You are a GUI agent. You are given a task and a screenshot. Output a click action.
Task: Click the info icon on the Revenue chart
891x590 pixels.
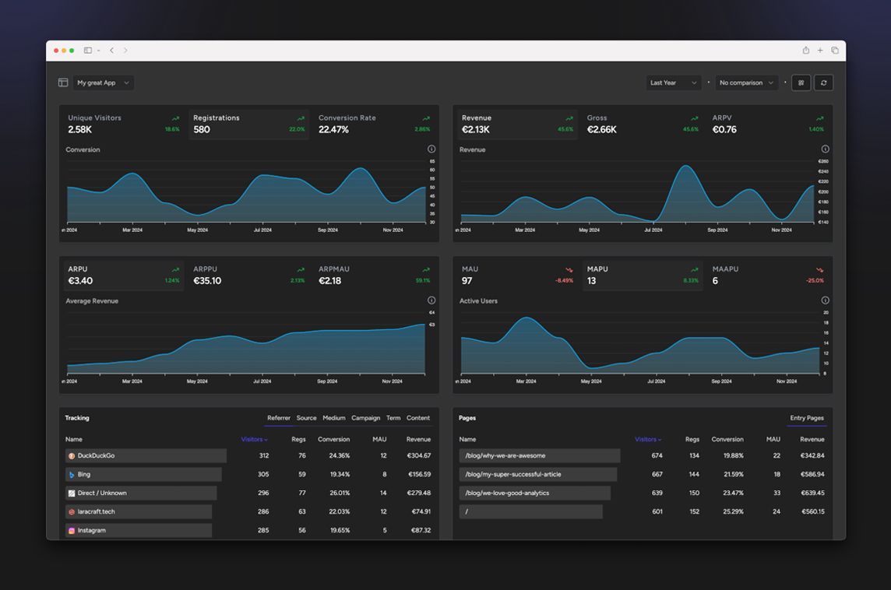pyautogui.click(x=825, y=148)
